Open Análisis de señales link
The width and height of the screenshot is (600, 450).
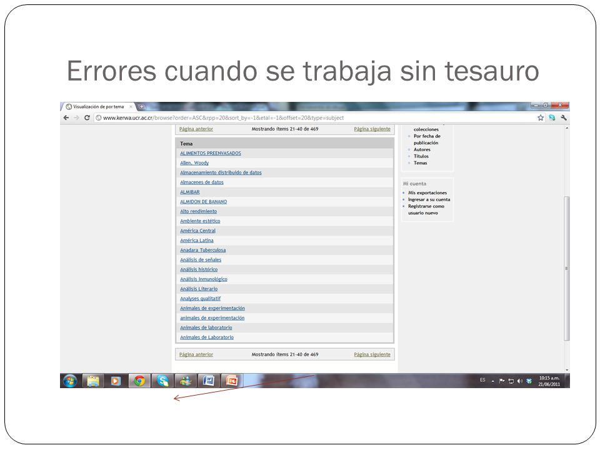point(201,260)
